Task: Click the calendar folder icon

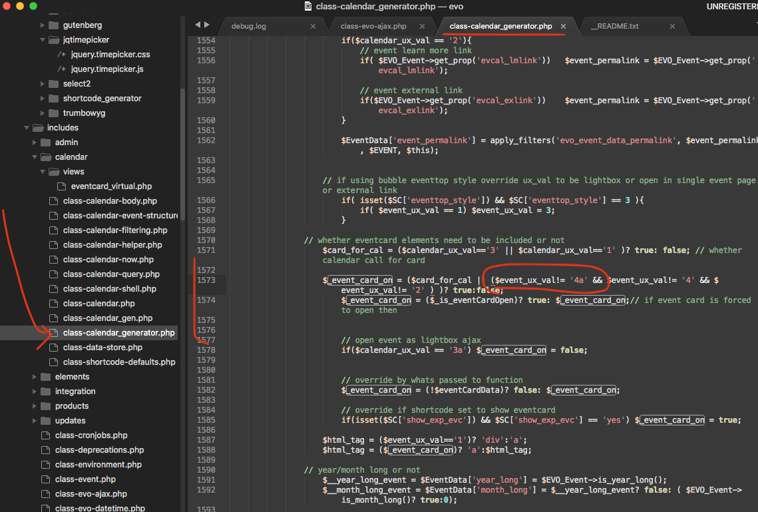Action: click(x=46, y=157)
